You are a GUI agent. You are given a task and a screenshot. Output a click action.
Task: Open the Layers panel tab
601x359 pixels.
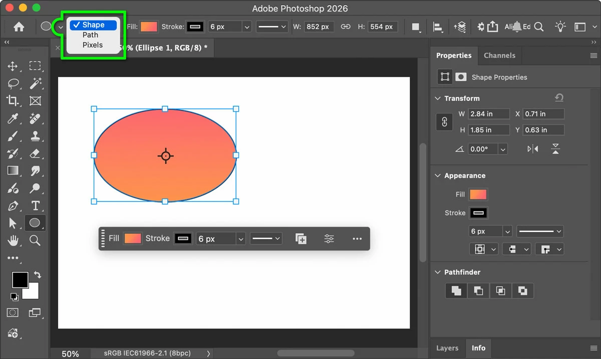447,347
